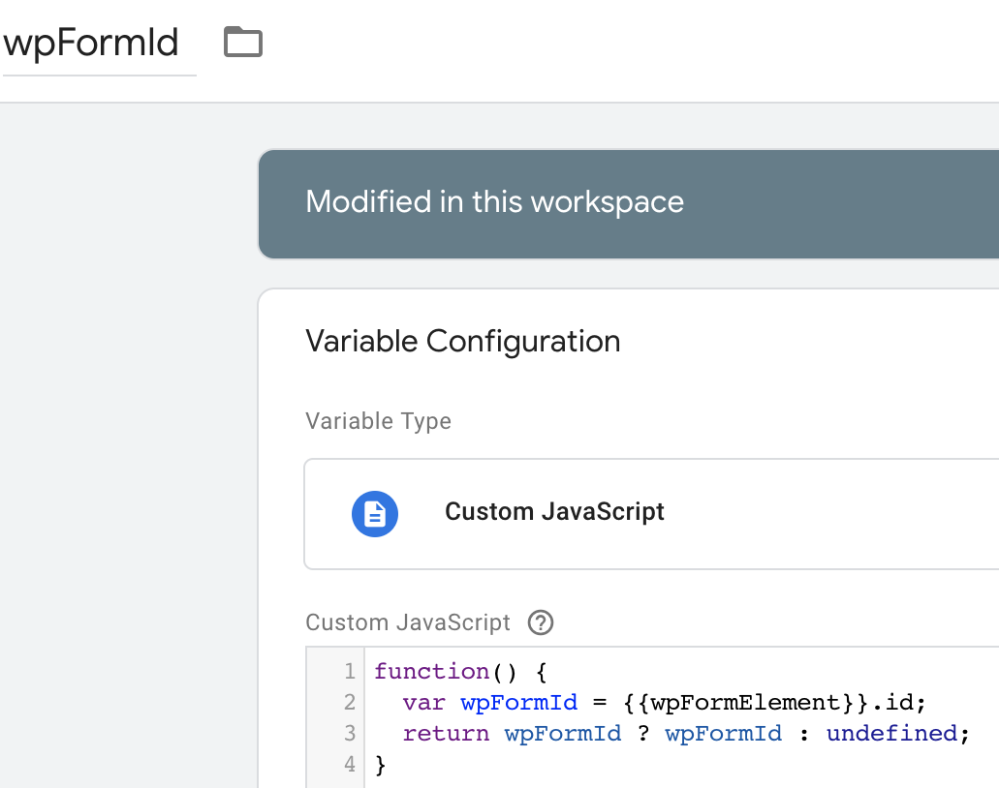Click the closing brace on line 4

[x=381, y=765]
